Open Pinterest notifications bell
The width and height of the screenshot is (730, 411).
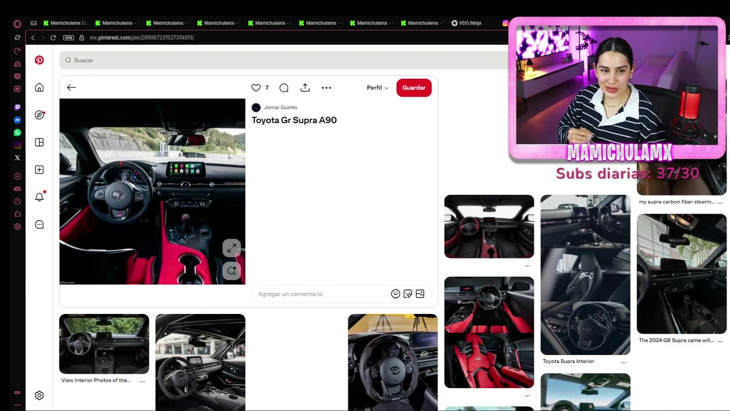coord(39,197)
